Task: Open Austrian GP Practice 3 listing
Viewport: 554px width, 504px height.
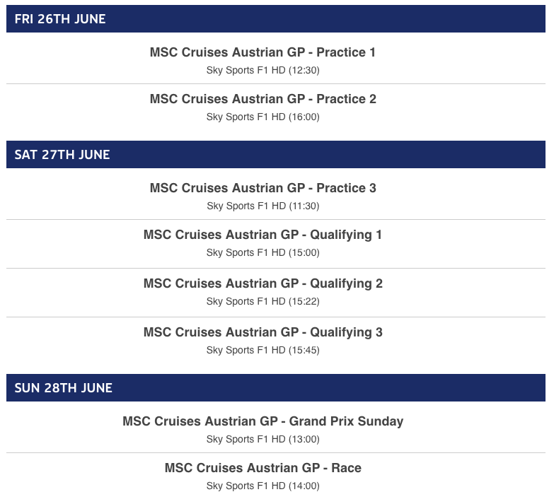Action: (x=263, y=188)
